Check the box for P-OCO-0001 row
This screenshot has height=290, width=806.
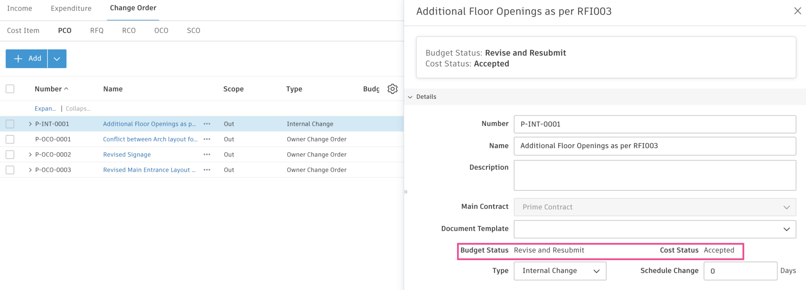10,139
